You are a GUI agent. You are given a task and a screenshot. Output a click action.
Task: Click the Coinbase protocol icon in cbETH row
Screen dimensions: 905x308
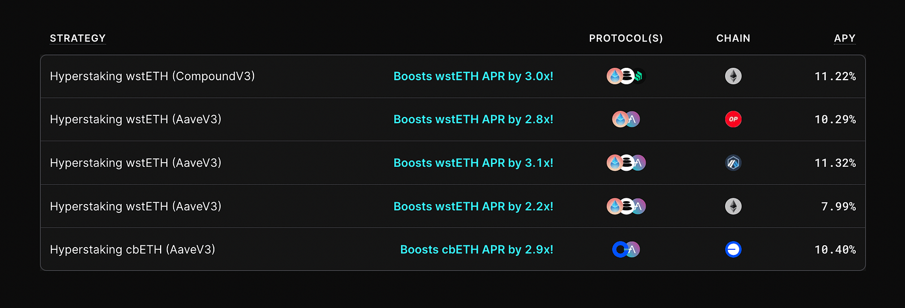point(620,249)
